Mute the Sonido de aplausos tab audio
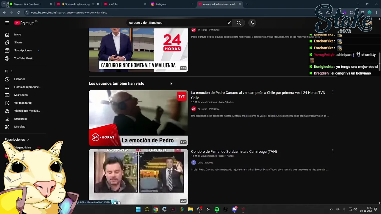This screenshot has height=214, width=381. (x=93, y=4)
